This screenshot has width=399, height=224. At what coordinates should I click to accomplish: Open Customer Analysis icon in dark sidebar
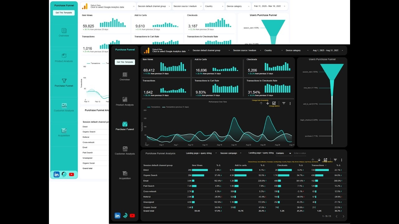(x=125, y=149)
